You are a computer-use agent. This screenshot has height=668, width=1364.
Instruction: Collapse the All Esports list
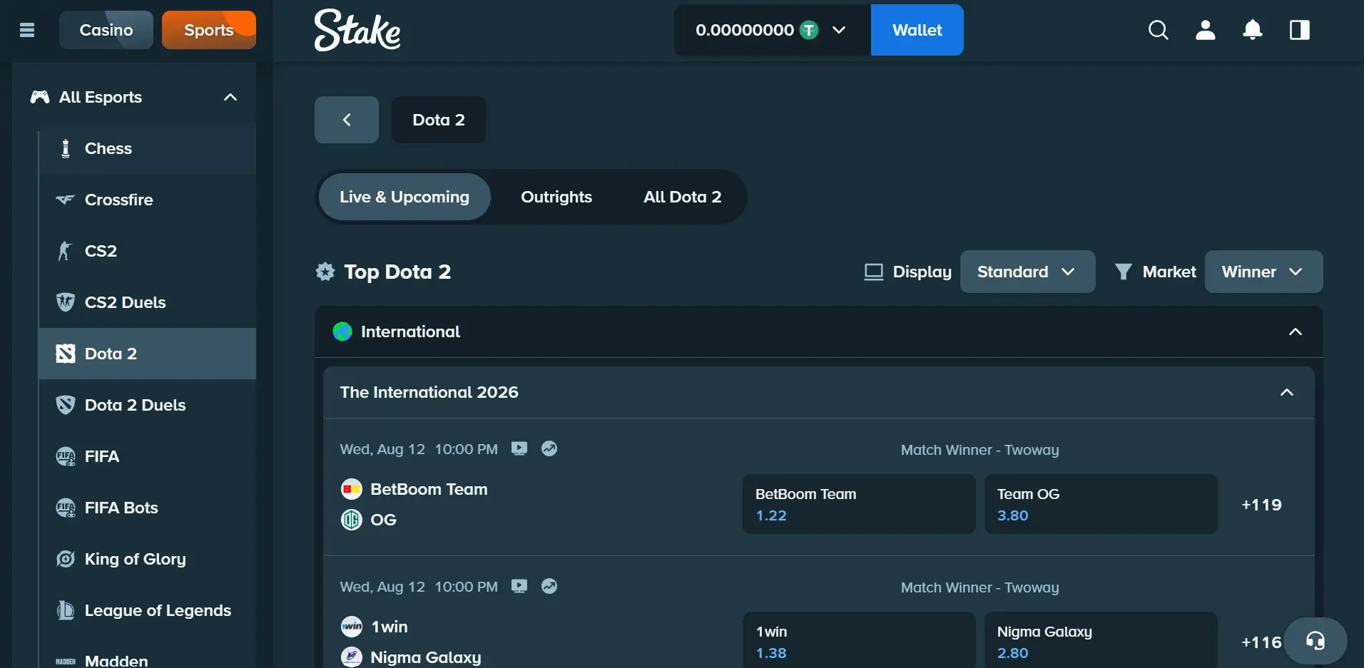point(230,97)
